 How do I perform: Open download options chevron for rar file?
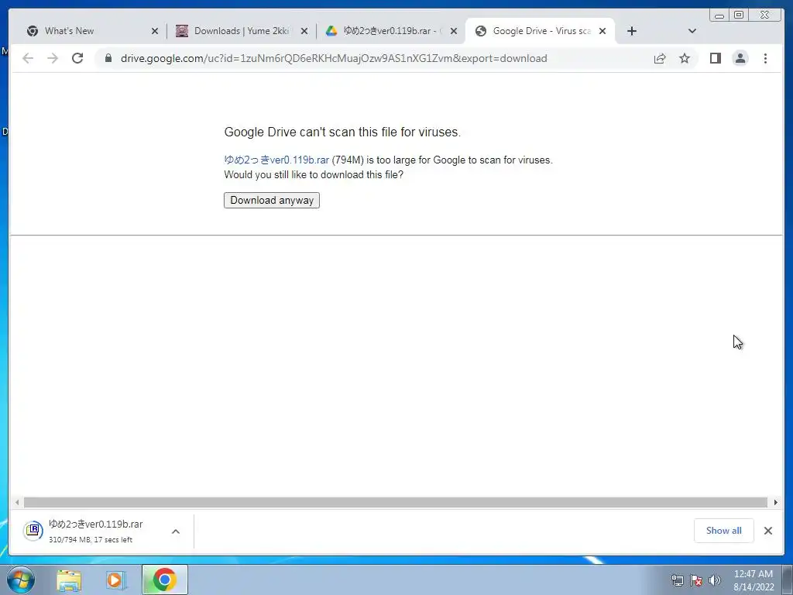[176, 531]
